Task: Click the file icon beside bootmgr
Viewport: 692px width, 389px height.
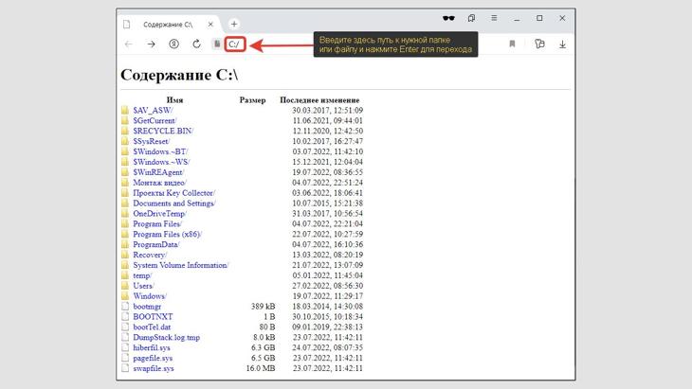Action: point(125,306)
